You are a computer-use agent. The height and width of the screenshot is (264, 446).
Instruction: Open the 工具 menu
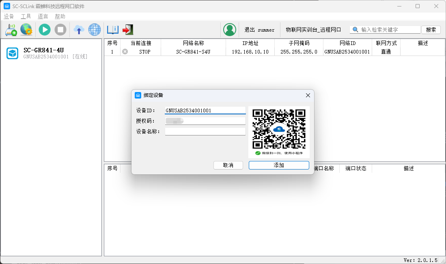tap(26, 17)
